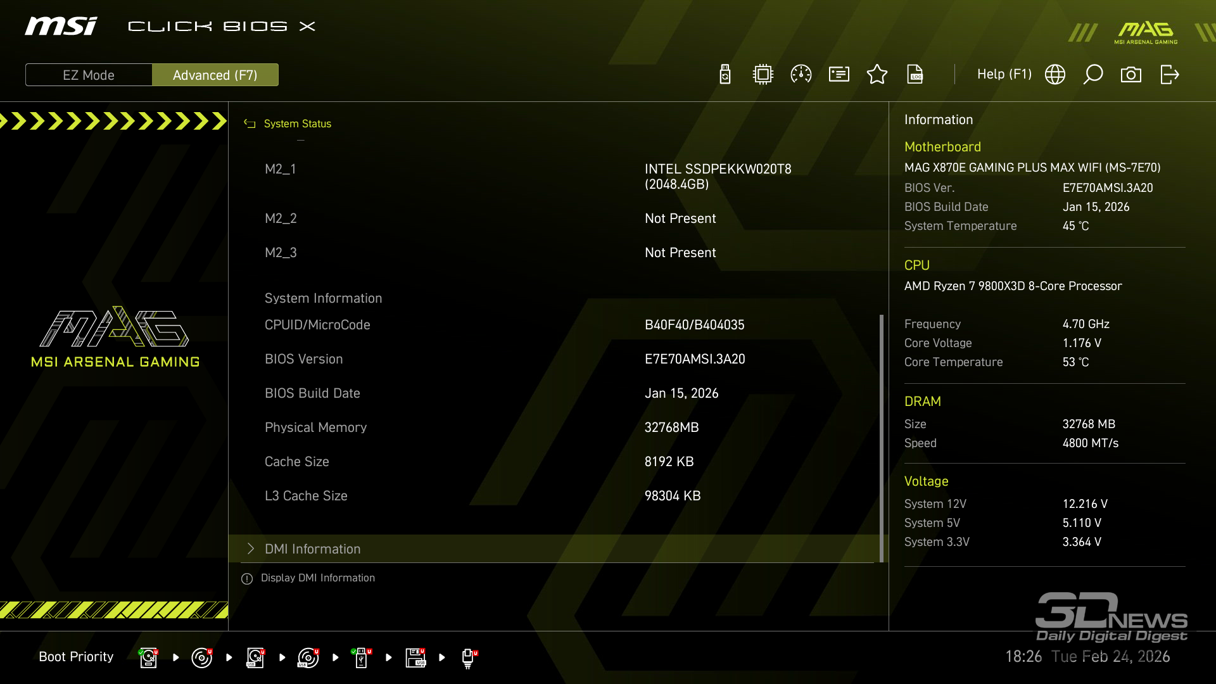Switch to EZ Mode
This screenshot has height=684, width=1216.
click(x=89, y=75)
